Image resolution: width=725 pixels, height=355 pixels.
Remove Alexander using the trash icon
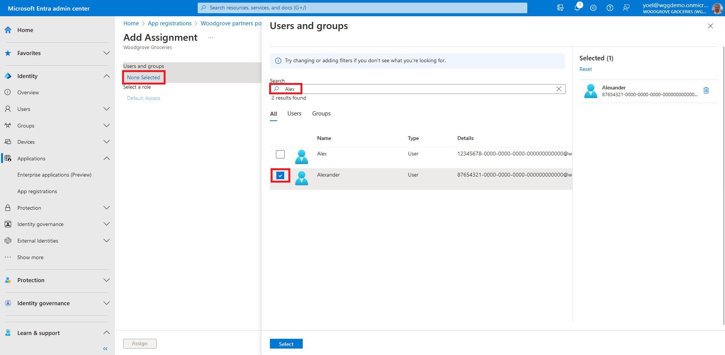pyautogui.click(x=706, y=91)
